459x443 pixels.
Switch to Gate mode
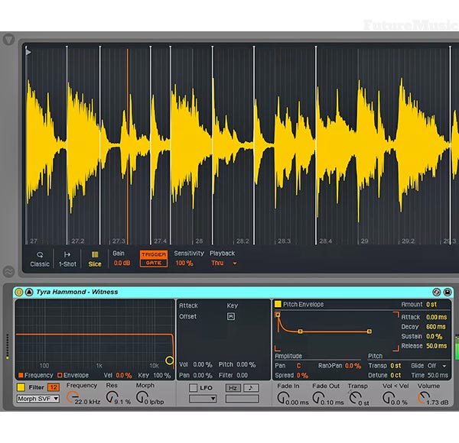point(154,263)
